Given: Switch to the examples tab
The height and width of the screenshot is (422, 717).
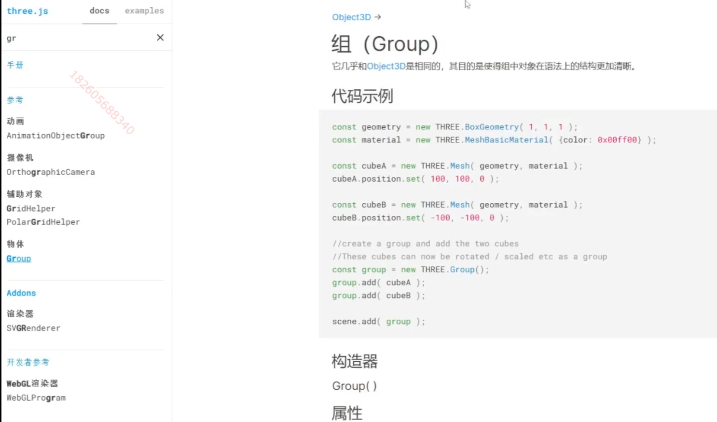Looking at the screenshot, I should [x=144, y=11].
